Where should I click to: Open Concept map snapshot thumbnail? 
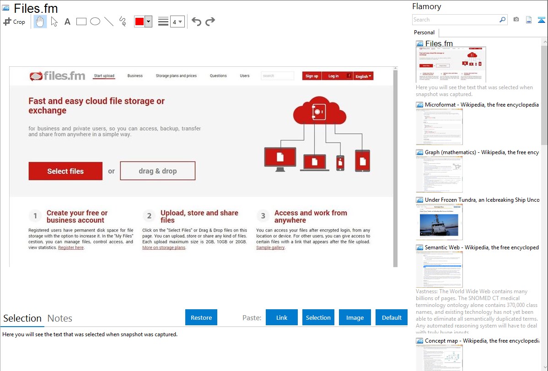[439, 358]
